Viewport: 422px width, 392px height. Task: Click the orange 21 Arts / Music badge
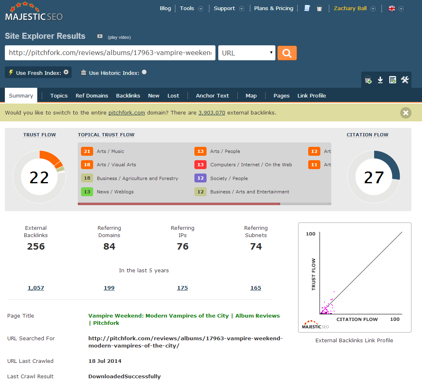click(x=87, y=151)
